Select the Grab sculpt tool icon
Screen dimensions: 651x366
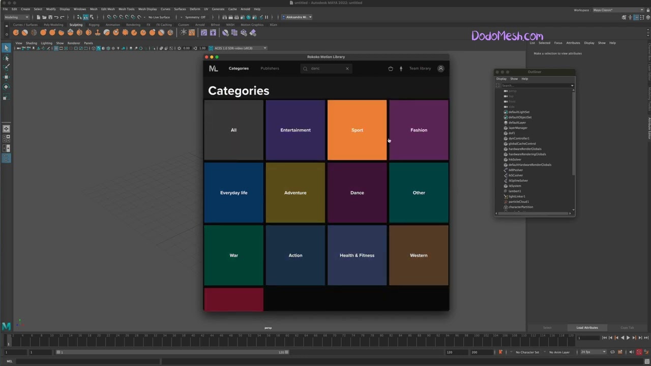[43, 33]
